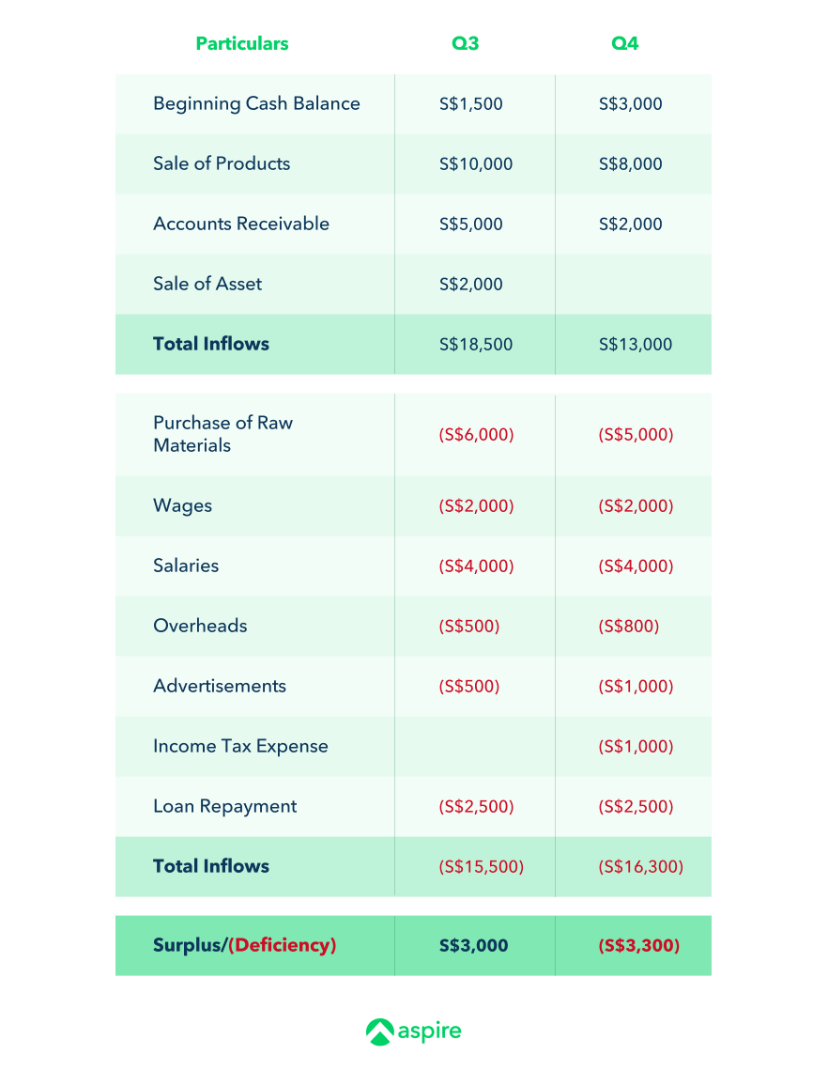
Task: Click the Q4 deficiency value (S$3,300)
Action: (x=638, y=945)
